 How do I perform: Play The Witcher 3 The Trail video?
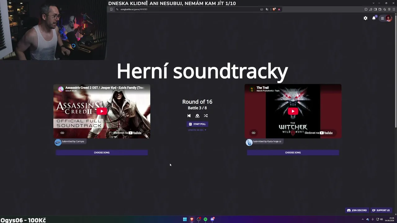pos(293,111)
